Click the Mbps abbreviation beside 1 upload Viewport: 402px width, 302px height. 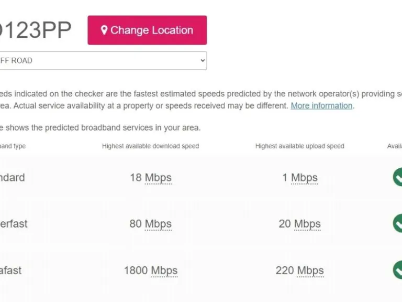304,178
